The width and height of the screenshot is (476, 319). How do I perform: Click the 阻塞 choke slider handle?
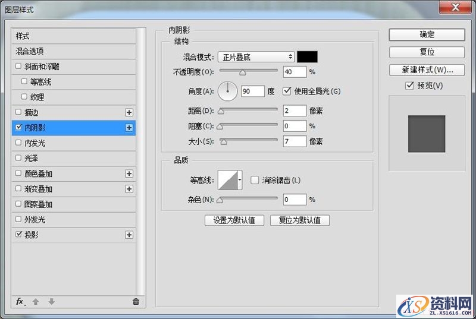click(x=220, y=127)
